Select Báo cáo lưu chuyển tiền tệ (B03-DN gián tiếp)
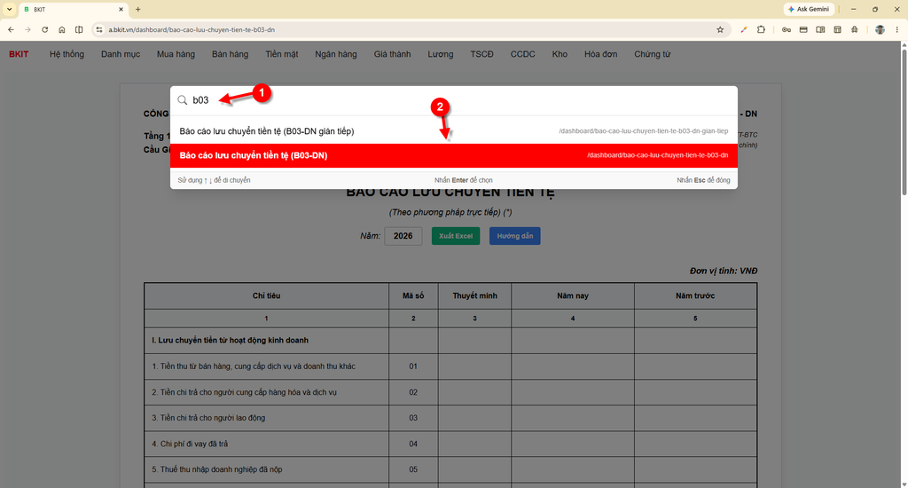908x488 pixels. point(453,131)
